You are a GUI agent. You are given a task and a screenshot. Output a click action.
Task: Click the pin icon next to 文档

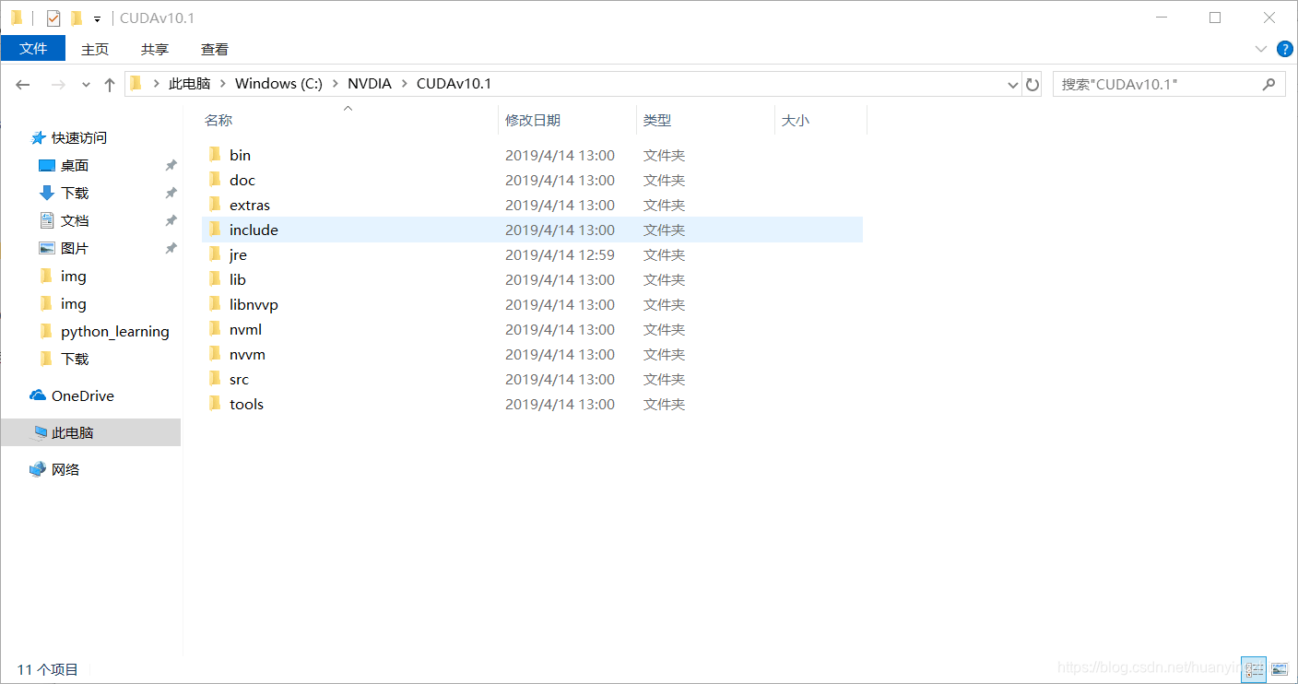coord(171,221)
